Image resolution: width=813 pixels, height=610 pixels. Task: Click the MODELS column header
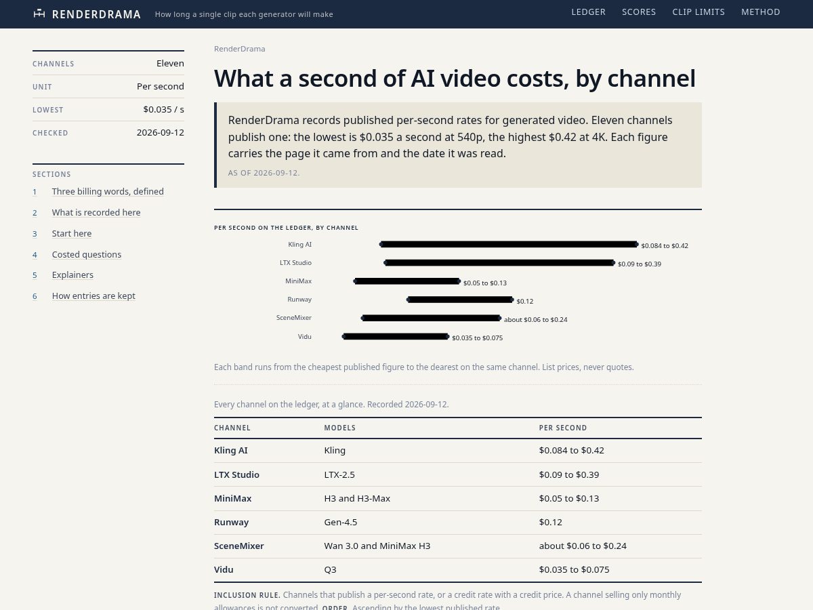point(340,428)
